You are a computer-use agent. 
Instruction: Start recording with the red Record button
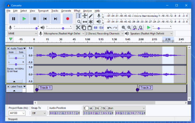(68, 19)
